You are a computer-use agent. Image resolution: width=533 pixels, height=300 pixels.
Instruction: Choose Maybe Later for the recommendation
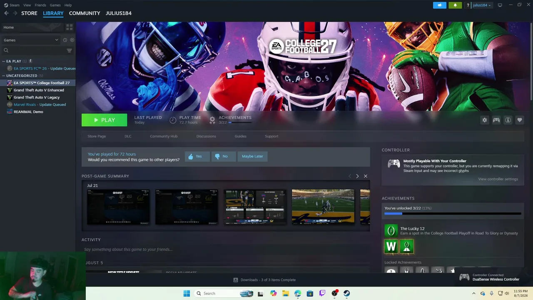point(252,156)
